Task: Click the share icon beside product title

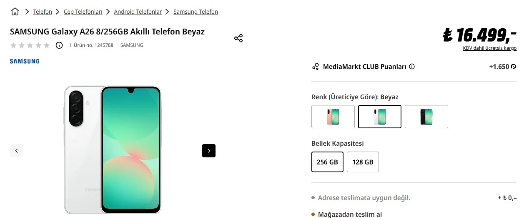Action: (x=238, y=39)
